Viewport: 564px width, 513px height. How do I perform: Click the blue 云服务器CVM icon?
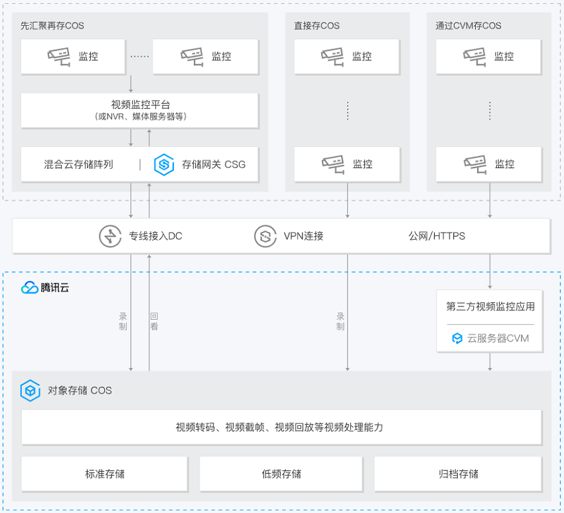click(457, 338)
